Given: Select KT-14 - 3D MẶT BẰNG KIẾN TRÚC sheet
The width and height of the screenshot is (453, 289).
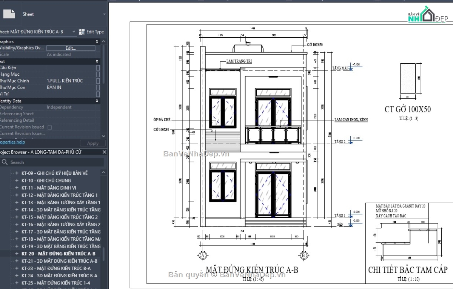Looking at the screenshot, I should point(61,210).
